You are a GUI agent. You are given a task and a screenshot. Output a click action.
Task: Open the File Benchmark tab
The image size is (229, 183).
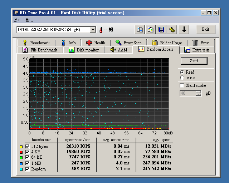coord(40,50)
